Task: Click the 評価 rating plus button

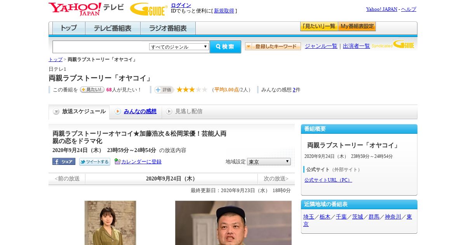Action: (164, 89)
